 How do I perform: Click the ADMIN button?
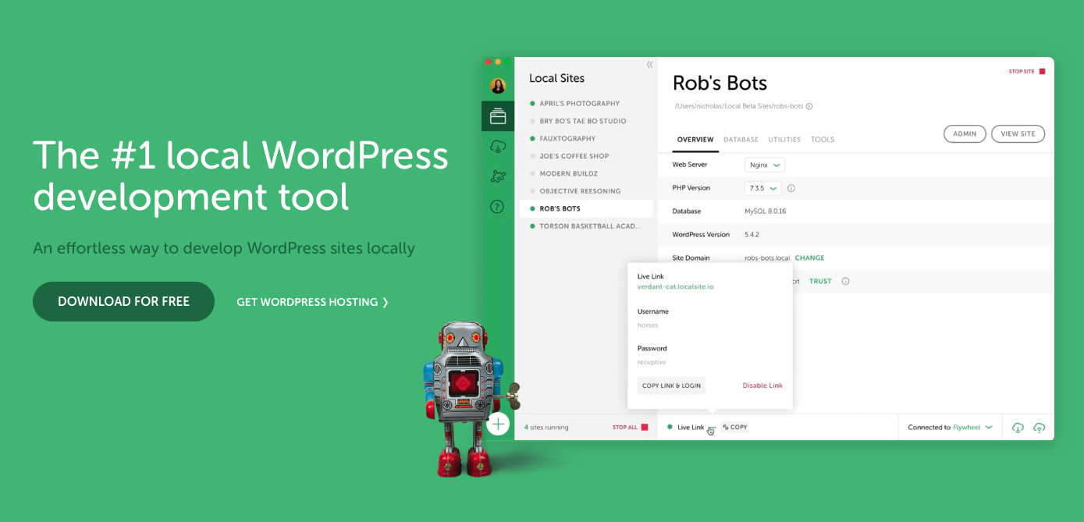[965, 133]
